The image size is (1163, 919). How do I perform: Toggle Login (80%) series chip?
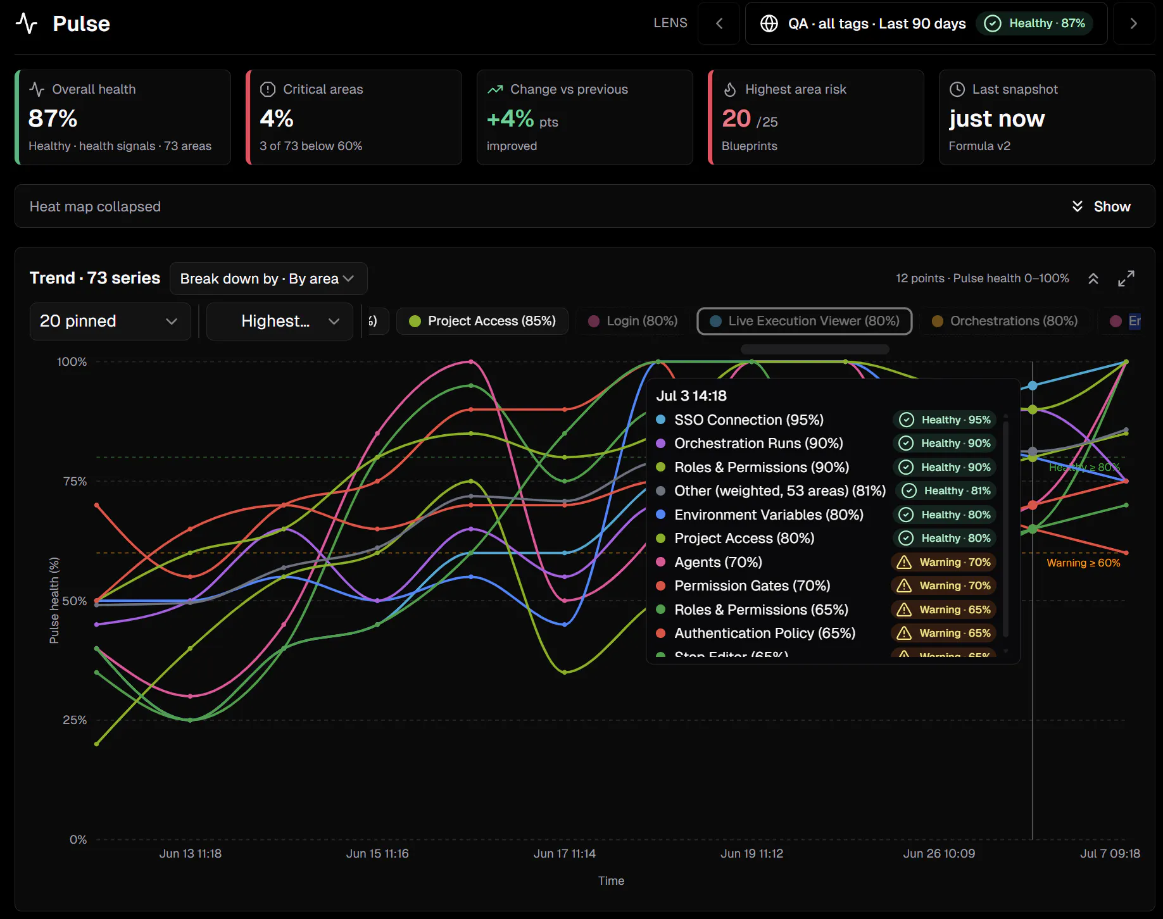632,321
